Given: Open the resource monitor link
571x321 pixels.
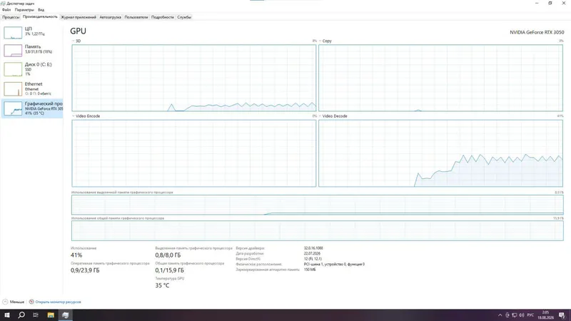Looking at the screenshot, I should click(58, 302).
